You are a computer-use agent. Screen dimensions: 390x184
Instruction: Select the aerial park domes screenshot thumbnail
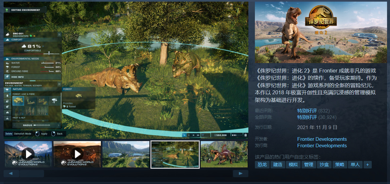[126, 154]
